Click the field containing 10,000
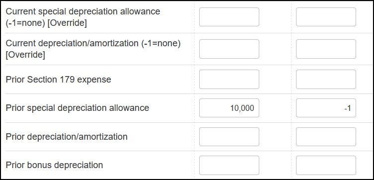 tap(229, 108)
